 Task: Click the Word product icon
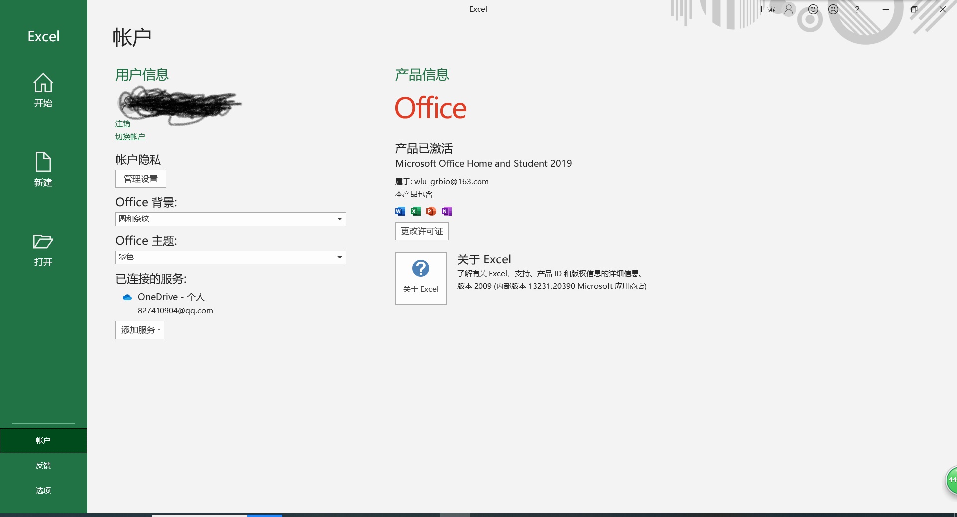[x=400, y=211]
